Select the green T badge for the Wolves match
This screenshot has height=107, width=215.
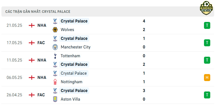[x=207, y=25]
